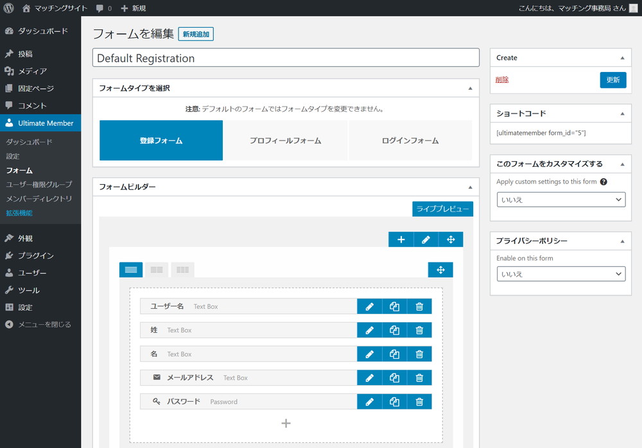Image resolution: width=642 pixels, height=448 pixels.
Task: Open ユーザー in the sidebar
Action: pos(40,273)
